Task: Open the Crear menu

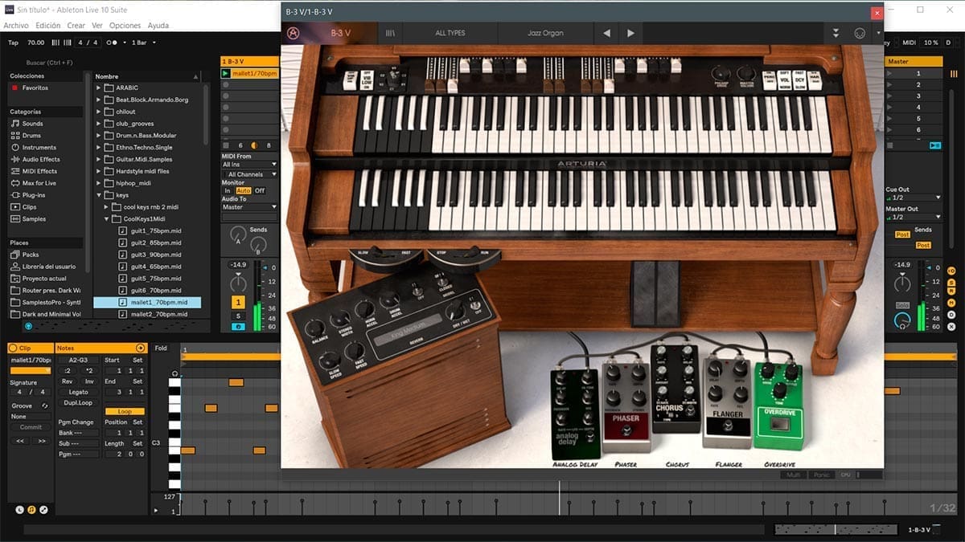Action: click(x=76, y=26)
